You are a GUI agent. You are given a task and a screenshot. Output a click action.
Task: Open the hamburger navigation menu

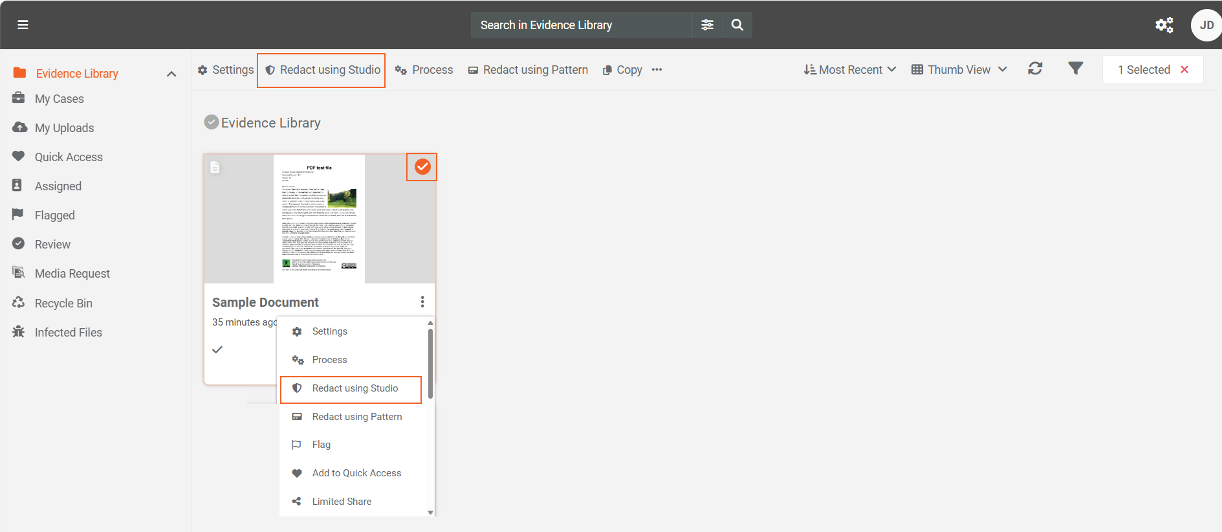point(23,25)
